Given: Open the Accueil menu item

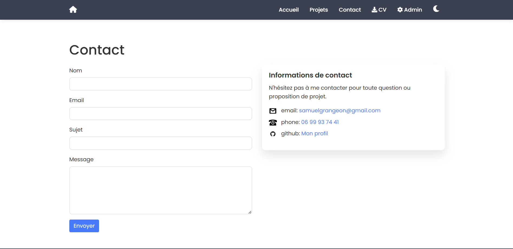Looking at the screenshot, I should tap(289, 10).
